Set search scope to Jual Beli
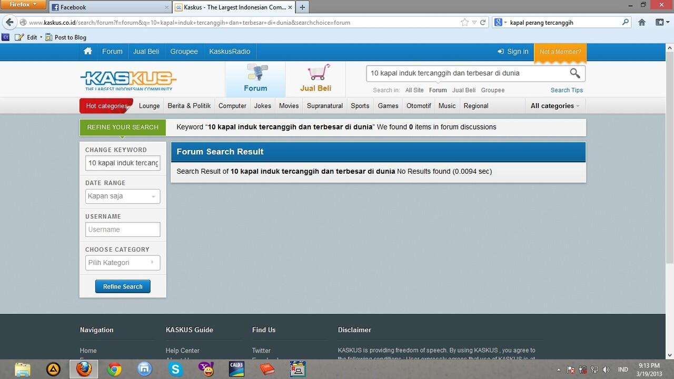 tap(464, 90)
